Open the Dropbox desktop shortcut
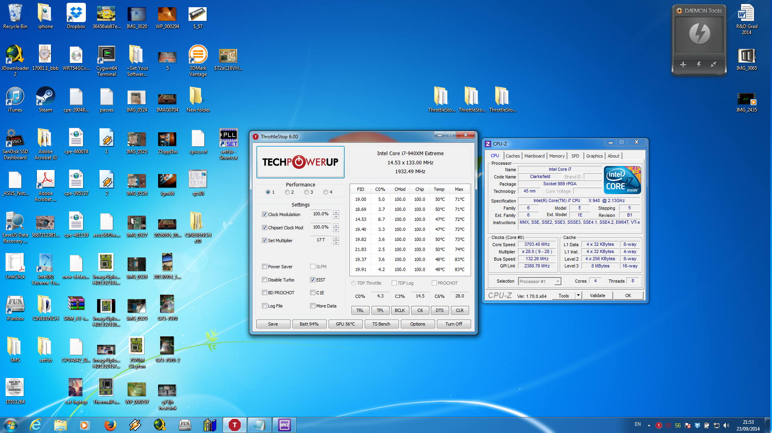The width and height of the screenshot is (772, 433). point(76,16)
